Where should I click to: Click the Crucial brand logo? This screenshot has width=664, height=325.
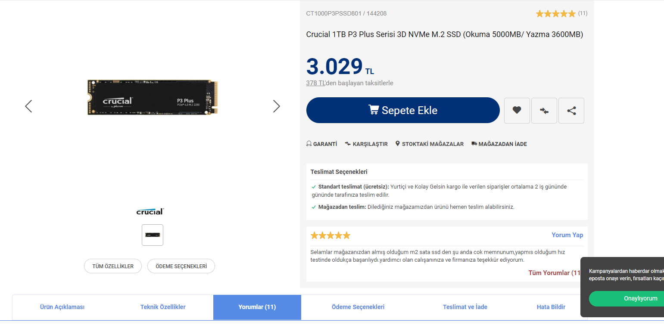(150, 211)
